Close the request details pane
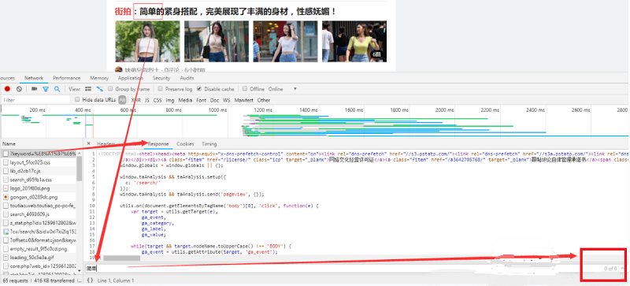 click(x=89, y=143)
